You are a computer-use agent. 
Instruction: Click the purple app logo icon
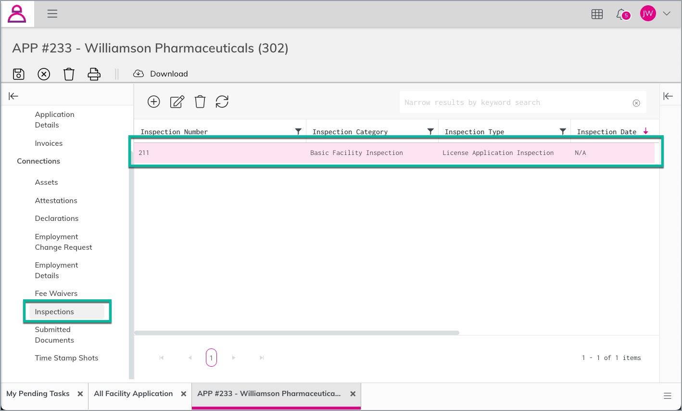coord(17,14)
